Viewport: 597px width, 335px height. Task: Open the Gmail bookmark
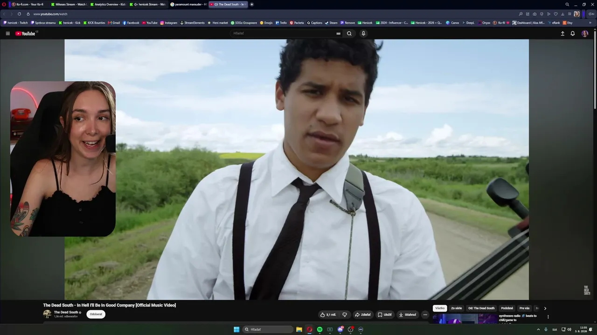[114, 22]
